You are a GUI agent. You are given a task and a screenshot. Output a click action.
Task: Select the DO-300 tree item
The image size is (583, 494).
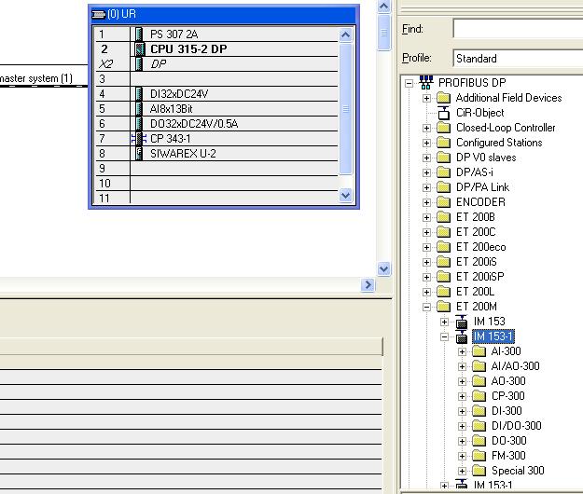click(509, 441)
